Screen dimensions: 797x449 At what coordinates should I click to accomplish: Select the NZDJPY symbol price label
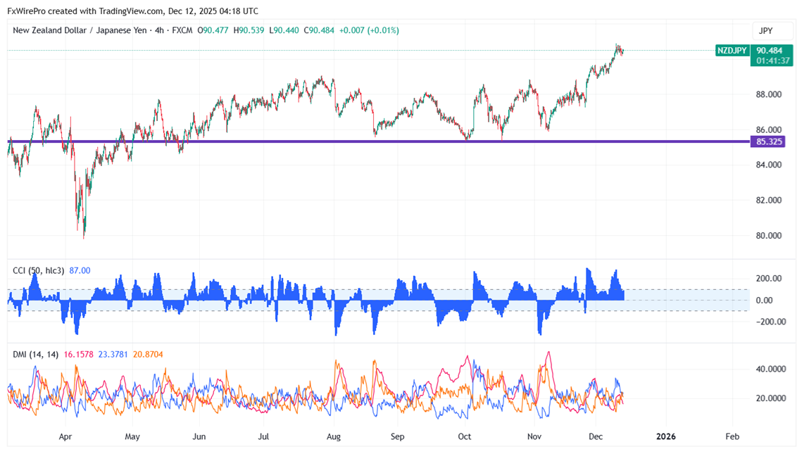point(732,50)
